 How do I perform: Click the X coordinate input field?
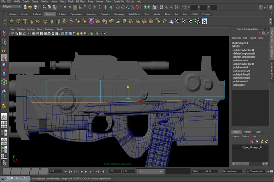(194, 7)
